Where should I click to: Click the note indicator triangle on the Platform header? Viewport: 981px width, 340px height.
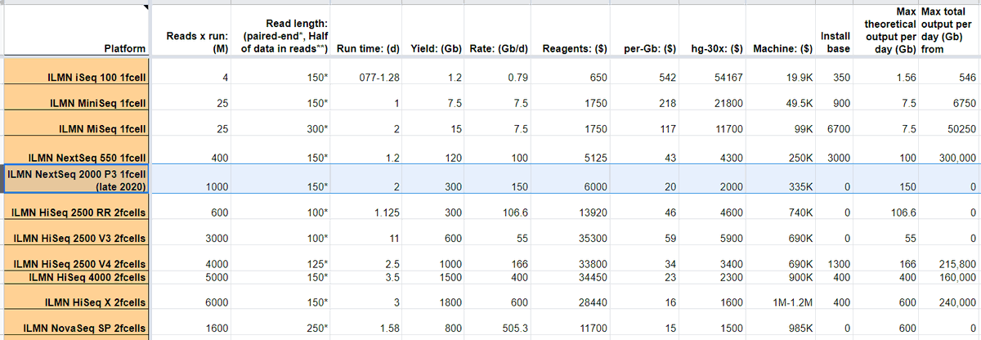[x=147, y=7]
